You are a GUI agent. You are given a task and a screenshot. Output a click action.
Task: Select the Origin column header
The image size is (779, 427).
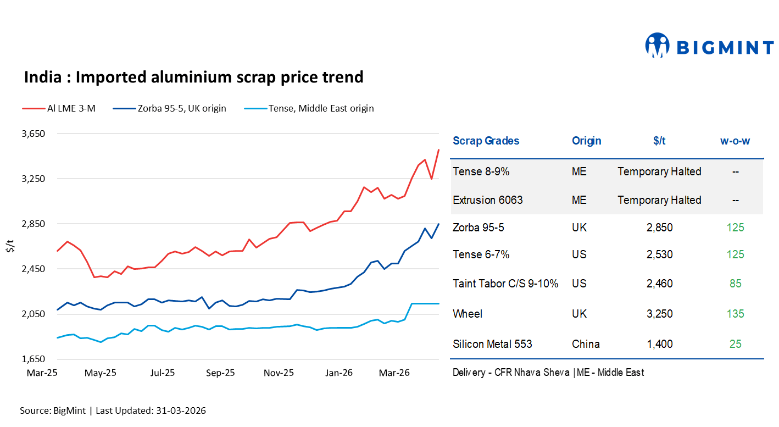tap(586, 141)
